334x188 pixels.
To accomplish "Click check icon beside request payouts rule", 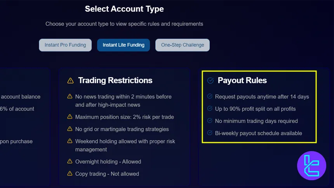I will click(210, 96).
